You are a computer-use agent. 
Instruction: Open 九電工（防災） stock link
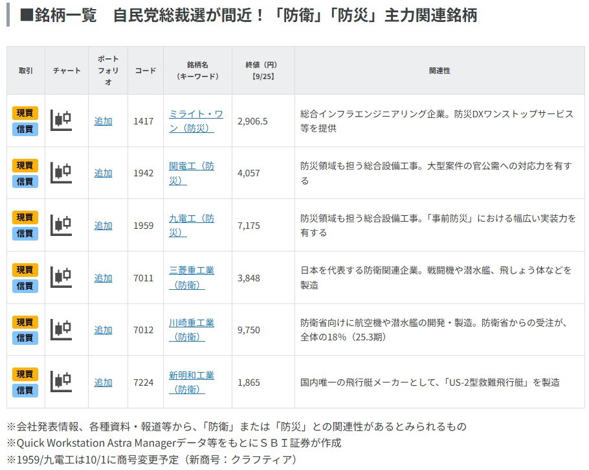191,226
